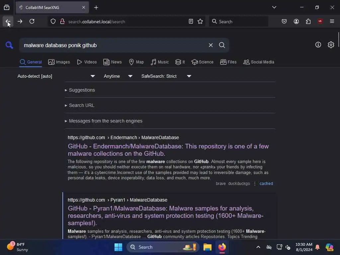Viewport: 340px width, 255px height.
Task: Toggle reader view icon in address bar
Action: 191,21
